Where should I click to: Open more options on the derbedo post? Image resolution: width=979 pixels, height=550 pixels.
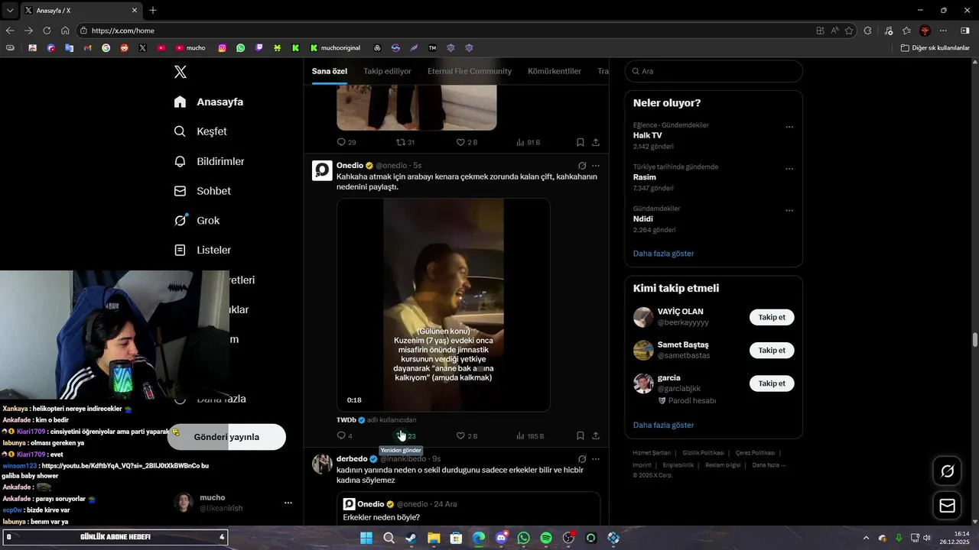point(596,459)
